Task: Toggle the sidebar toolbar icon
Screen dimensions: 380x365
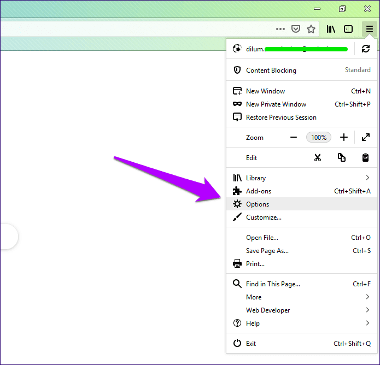Action: click(x=348, y=29)
